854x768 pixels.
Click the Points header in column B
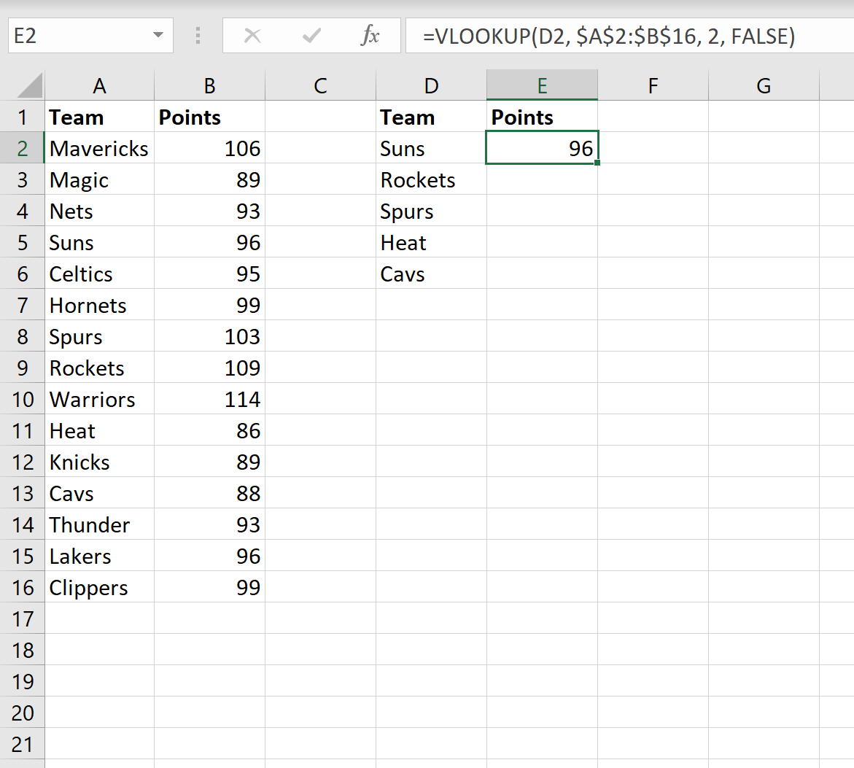click(x=210, y=117)
